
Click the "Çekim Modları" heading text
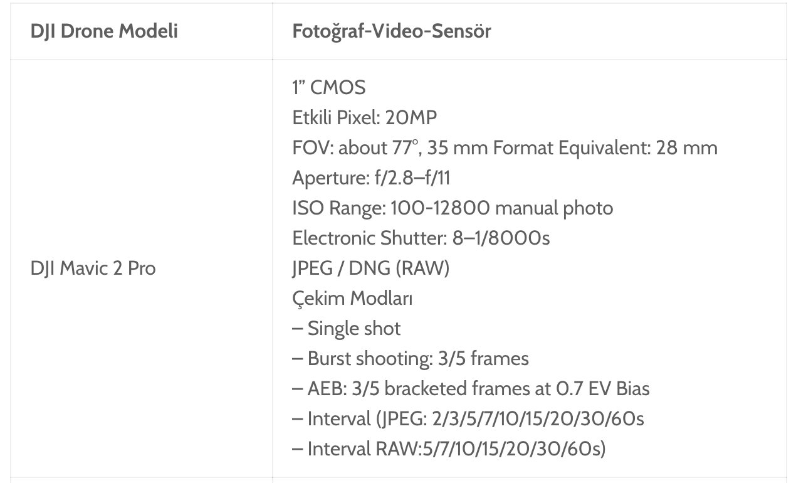352,298
